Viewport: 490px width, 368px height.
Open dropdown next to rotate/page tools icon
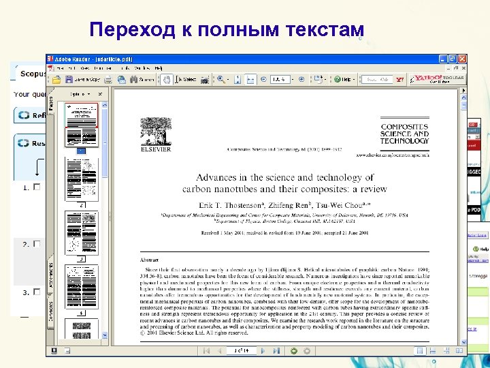pos(325,80)
